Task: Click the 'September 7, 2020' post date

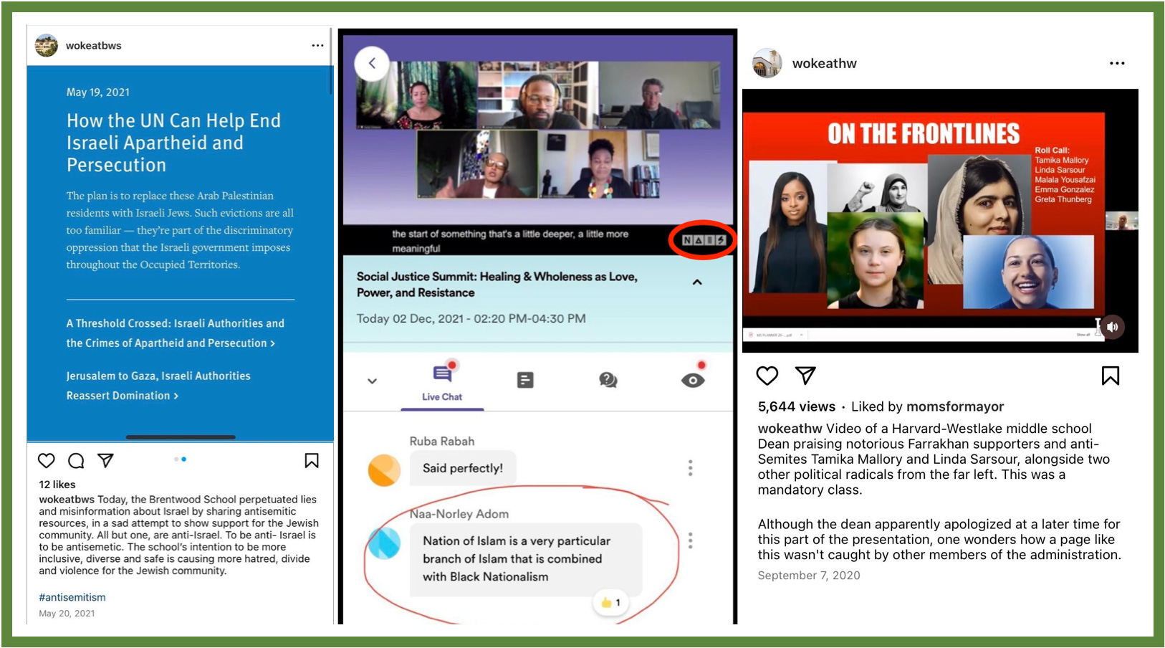Action: pos(809,576)
